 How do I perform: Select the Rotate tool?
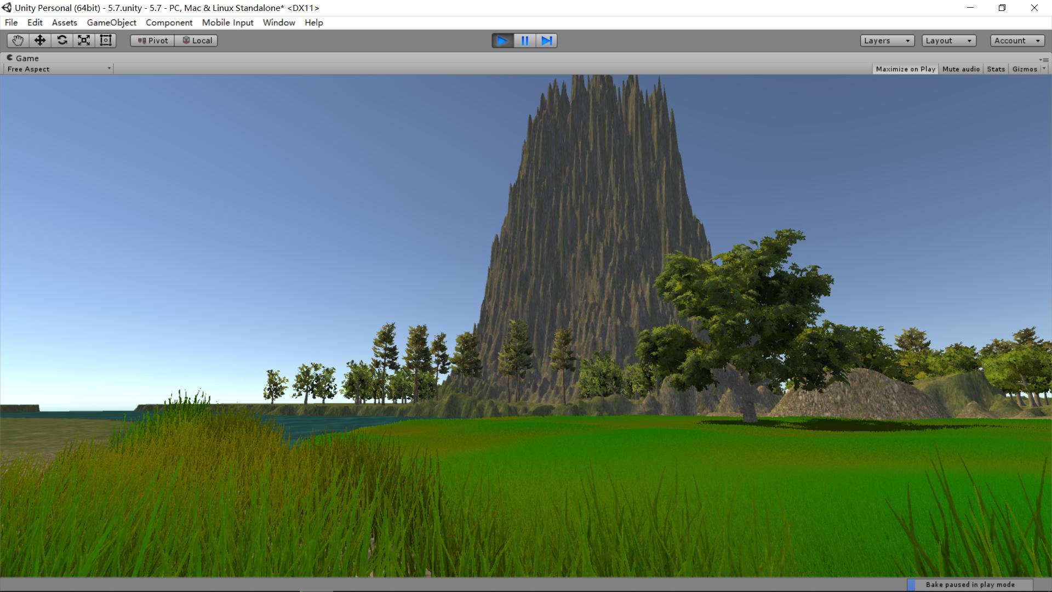coord(62,41)
